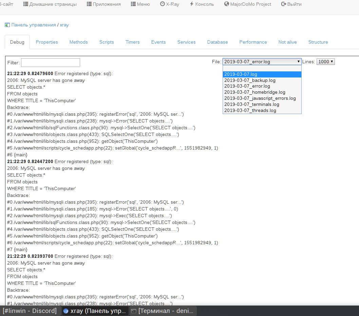Pick 2019-03-07_threads.log in the dropdown
Screen dimensions: 359x316
(250, 110)
